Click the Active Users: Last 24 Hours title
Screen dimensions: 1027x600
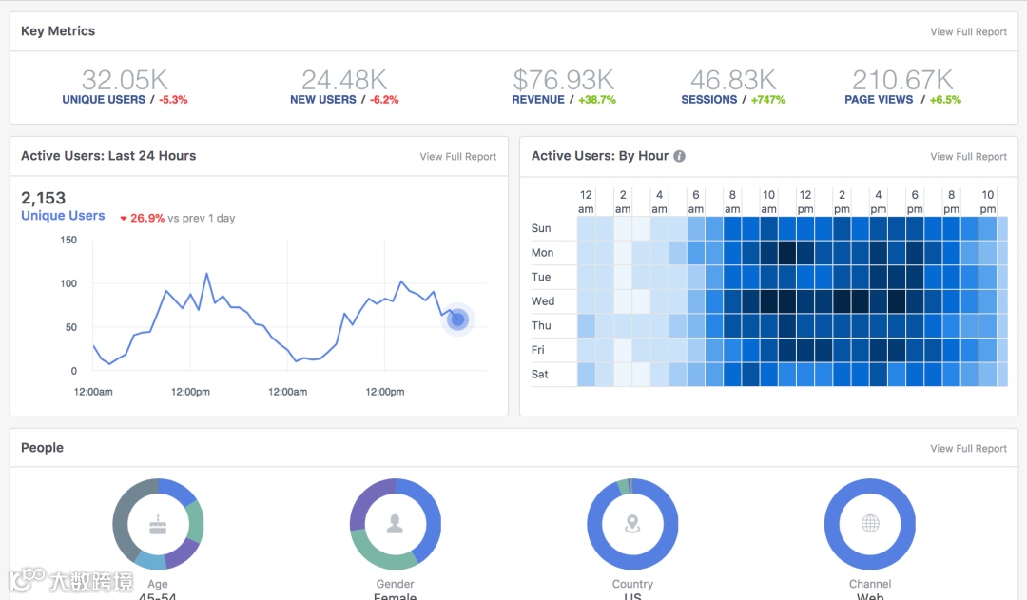pyautogui.click(x=108, y=156)
